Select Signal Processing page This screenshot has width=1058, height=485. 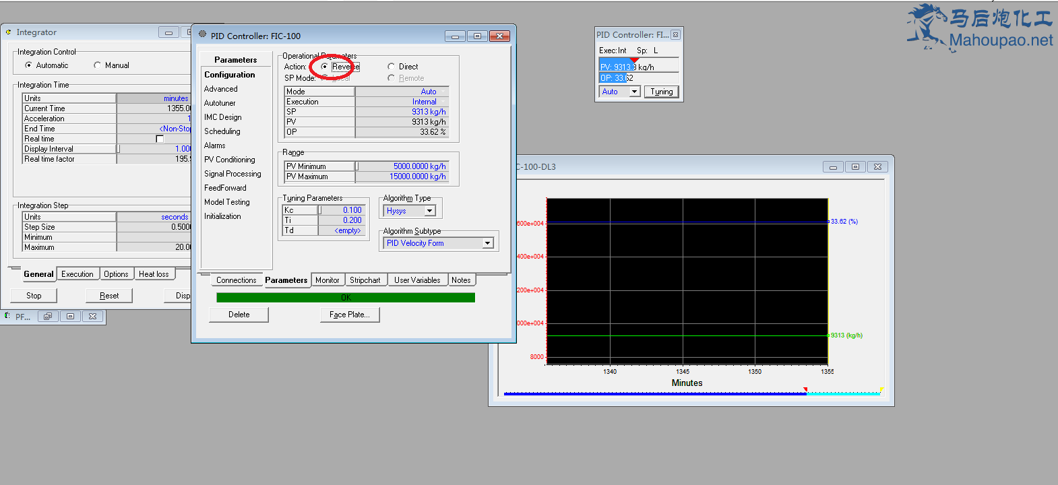pos(232,174)
